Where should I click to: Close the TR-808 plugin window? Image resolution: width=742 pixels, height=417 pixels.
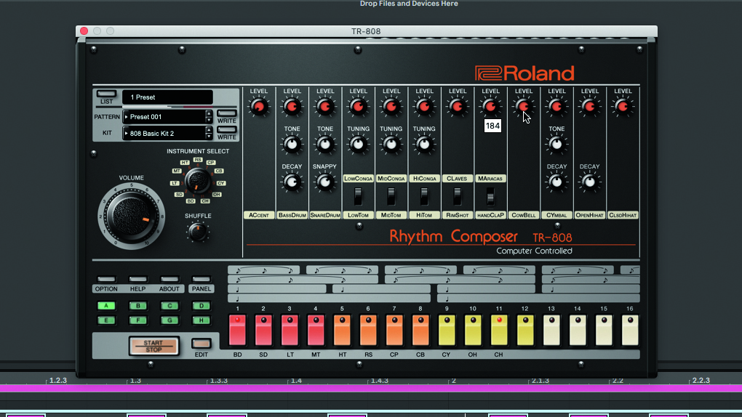tap(84, 31)
